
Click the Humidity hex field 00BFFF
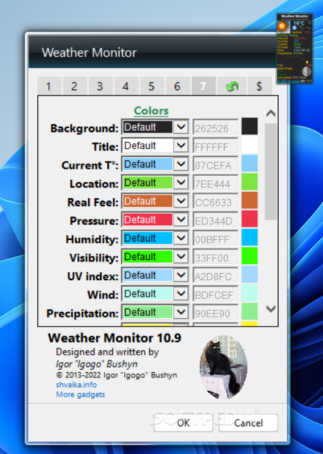(216, 238)
